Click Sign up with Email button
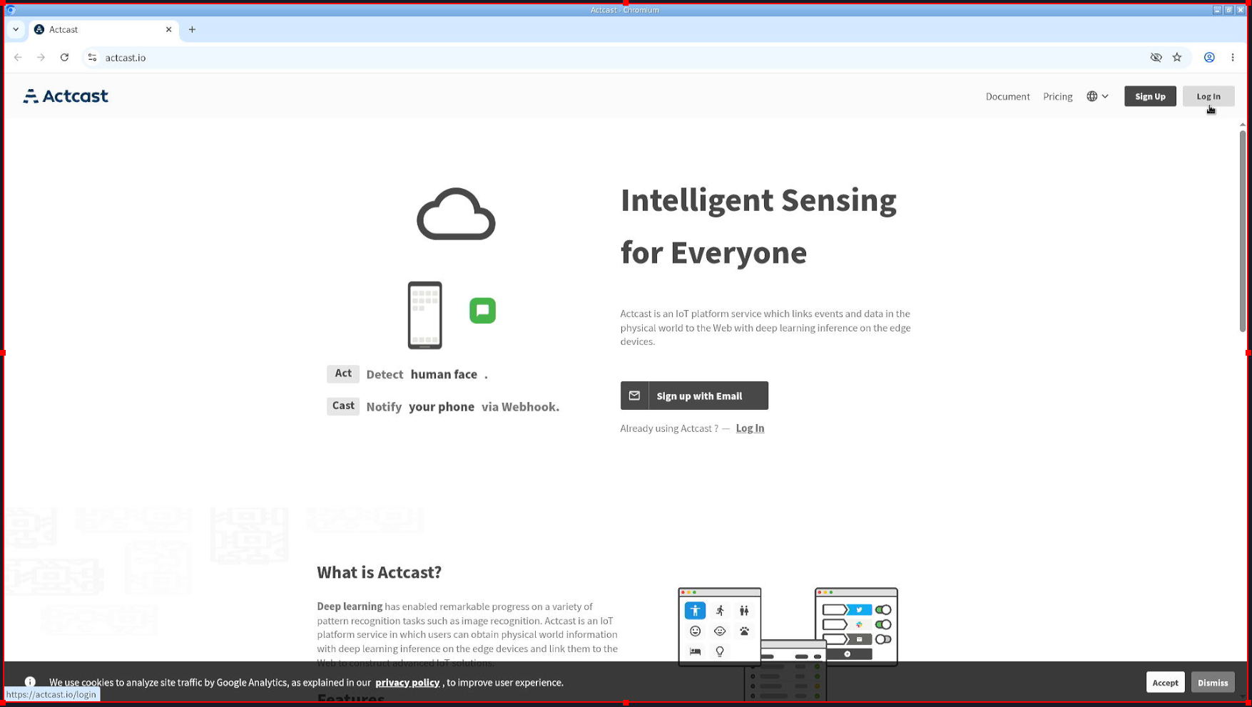Image resolution: width=1252 pixels, height=707 pixels. 694,396
